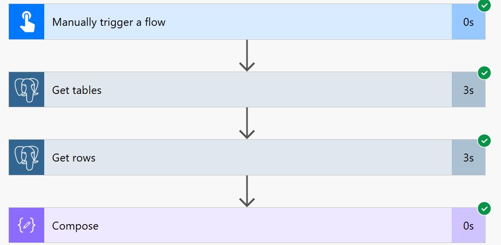This screenshot has width=501, height=245.
Task: Click green success checkmark on Get tables
Action: tap(484, 73)
